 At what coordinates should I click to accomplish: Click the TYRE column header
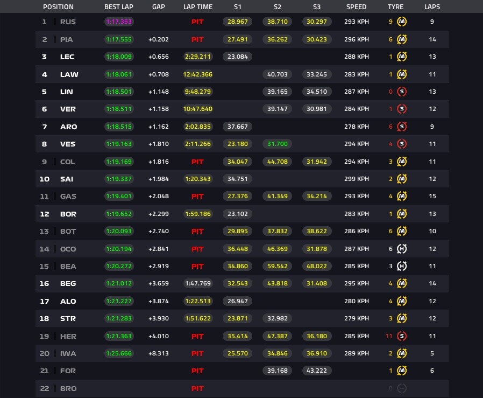395,7
